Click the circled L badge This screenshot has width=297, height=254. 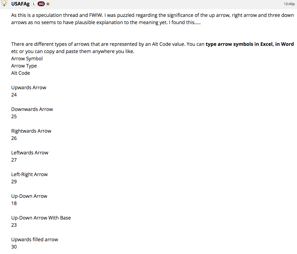tap(34, 4)
